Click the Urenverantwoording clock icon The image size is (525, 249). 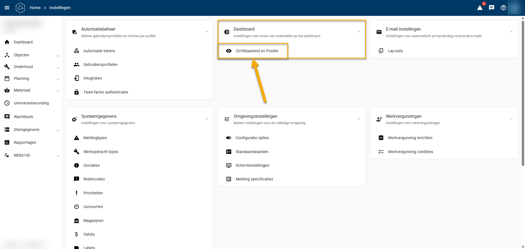pos(7,103)
